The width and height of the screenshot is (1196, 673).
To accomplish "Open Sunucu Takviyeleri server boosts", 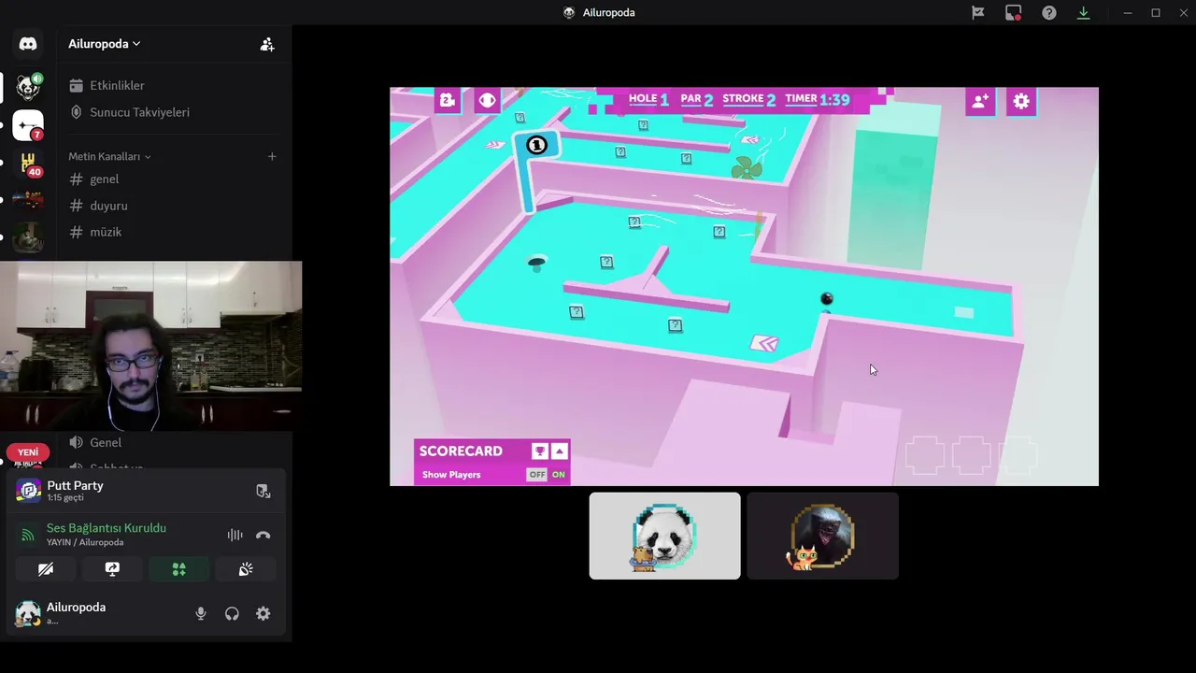I will pos(129,112).
